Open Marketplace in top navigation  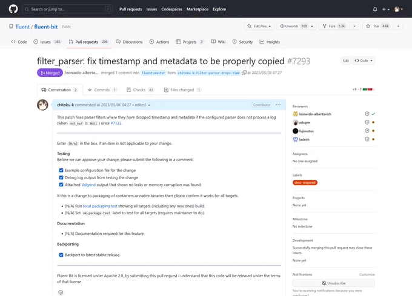coord(198,9)
